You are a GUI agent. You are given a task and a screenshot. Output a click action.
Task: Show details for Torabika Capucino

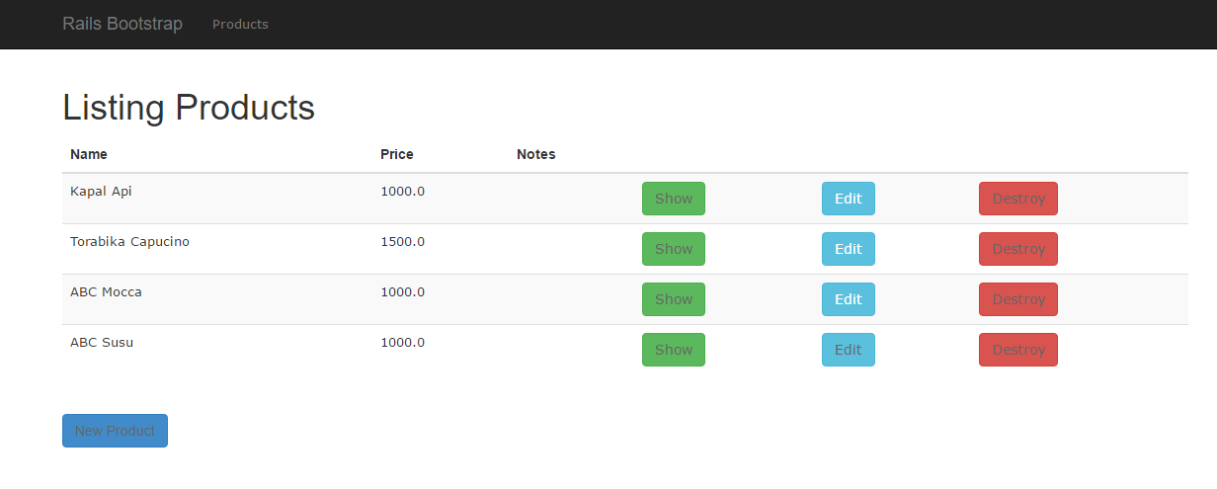coord(673,249)
